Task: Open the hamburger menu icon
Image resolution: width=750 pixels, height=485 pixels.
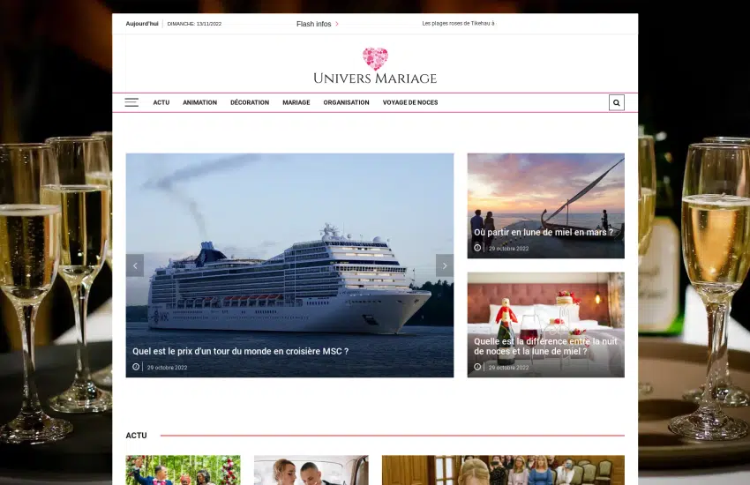Action: click(131, 102)
